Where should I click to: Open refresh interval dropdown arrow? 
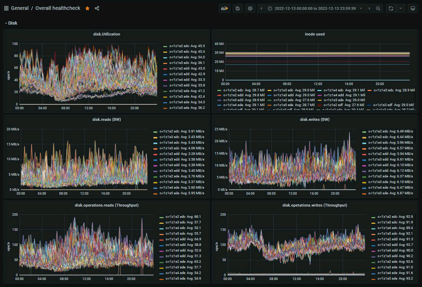point(401,8)
